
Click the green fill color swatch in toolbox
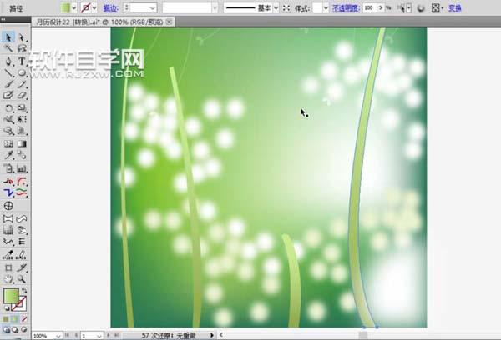click(x=12, y=296)
